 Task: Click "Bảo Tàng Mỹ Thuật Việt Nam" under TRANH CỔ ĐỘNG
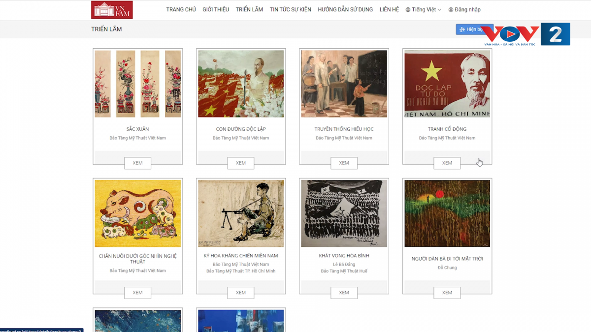pyautogui.click(x=447, y=138)
